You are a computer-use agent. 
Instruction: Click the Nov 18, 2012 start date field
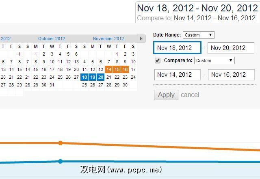pos(177,48)
